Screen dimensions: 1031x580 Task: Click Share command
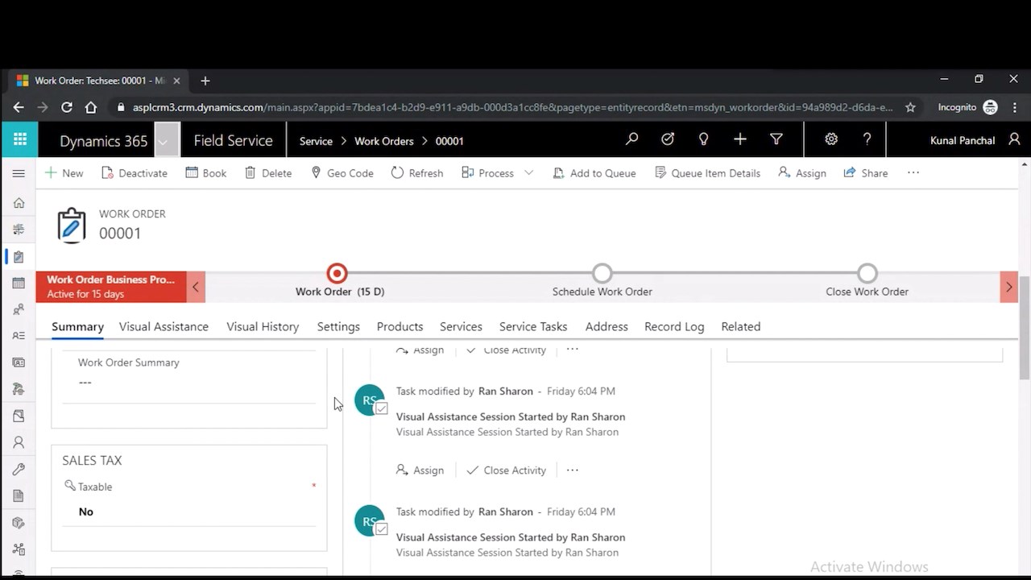865,173
